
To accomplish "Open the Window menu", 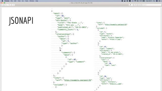I will tap(32, 1).
